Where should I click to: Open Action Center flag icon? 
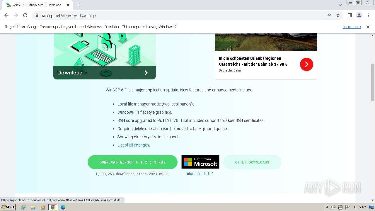347,207
